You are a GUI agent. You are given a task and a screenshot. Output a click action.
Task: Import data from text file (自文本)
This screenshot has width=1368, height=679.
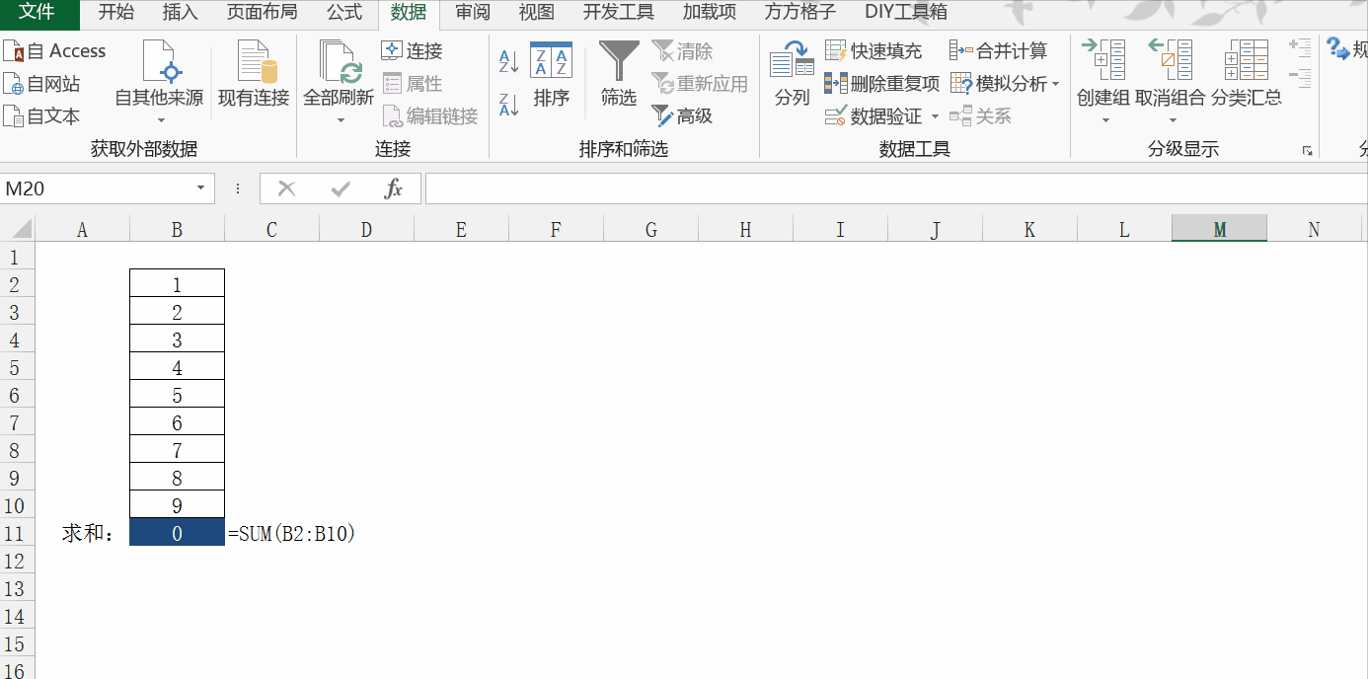click(x=41, y=116)
